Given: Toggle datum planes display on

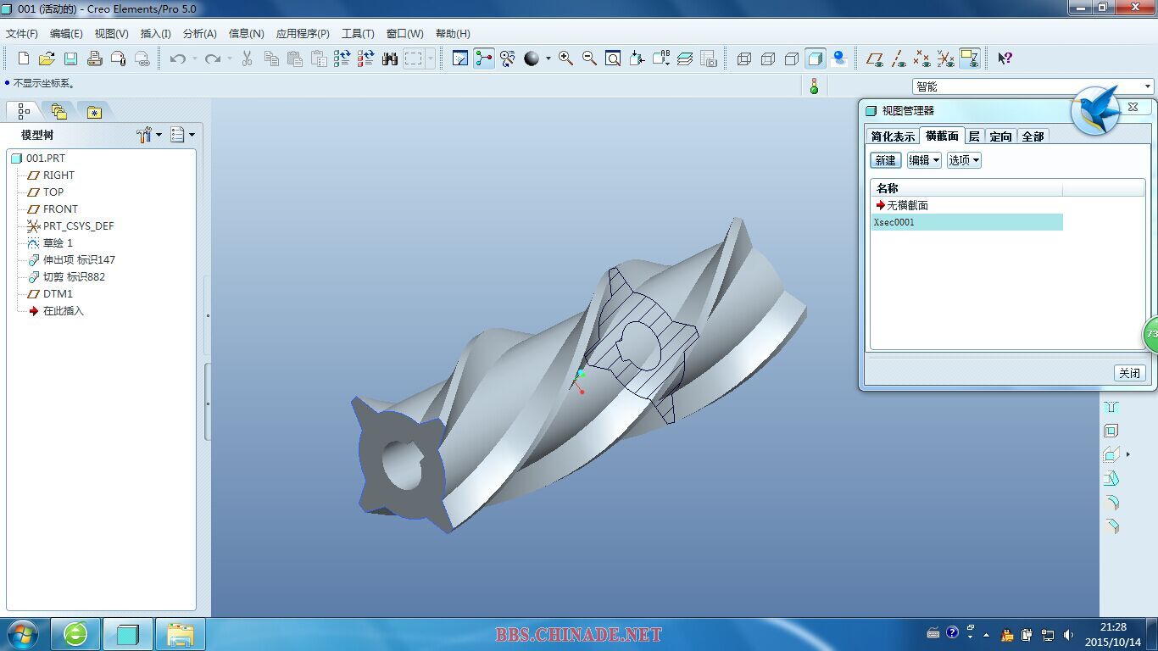Looking at the screenshot, I should pyautogui.click(x=874, y=58).
